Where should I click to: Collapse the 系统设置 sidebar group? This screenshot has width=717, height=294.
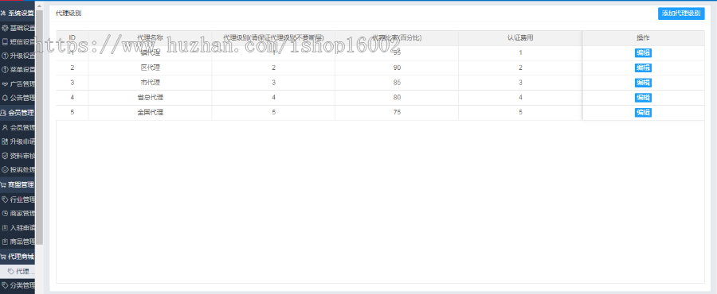tap(18, 14)
